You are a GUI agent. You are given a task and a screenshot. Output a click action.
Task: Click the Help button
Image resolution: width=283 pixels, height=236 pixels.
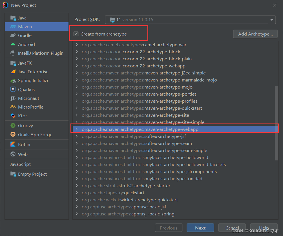264,228
